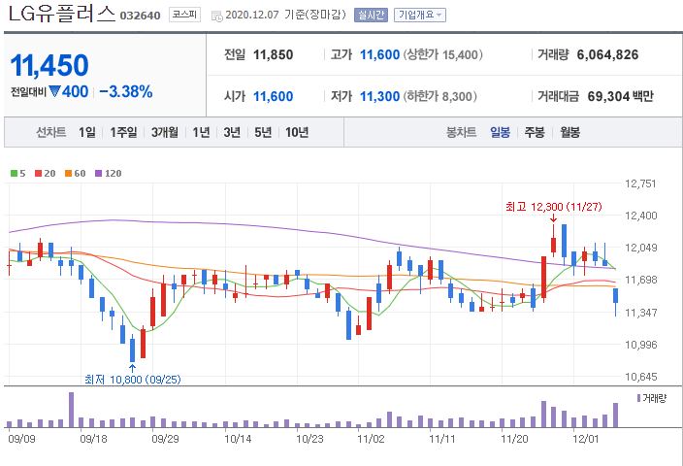
Task: Click the tallest volume bar near 09/18
Action: [71, 410]
